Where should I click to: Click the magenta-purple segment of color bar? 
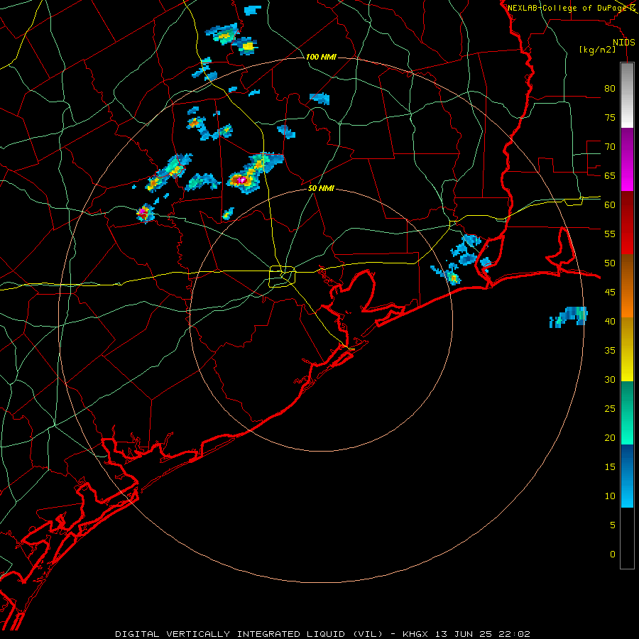(x=627, y=159)
